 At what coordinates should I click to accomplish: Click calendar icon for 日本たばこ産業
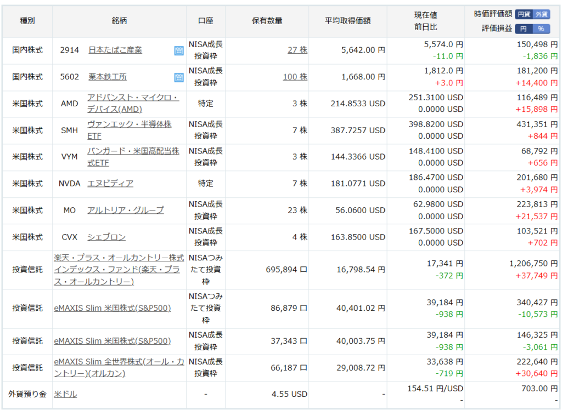(179, 50)
